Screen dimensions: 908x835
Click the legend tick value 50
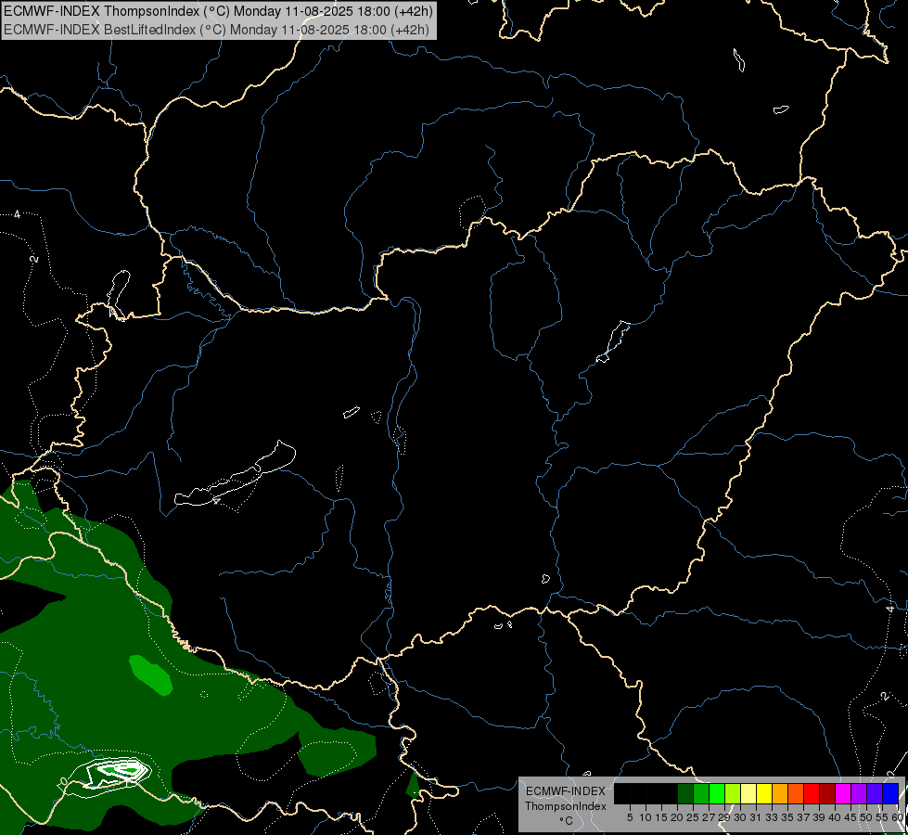[865, 817]
